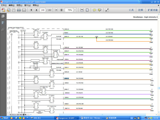Viewport: 160px width, 120px height.
Task: Open the 文件 (File) menu
Action: click(4, 5)
